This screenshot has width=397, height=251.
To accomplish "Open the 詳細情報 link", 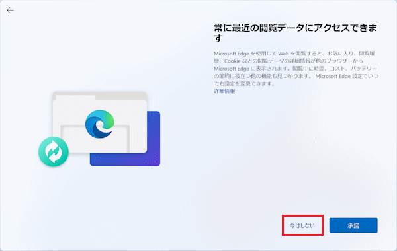I will [224, 91].
